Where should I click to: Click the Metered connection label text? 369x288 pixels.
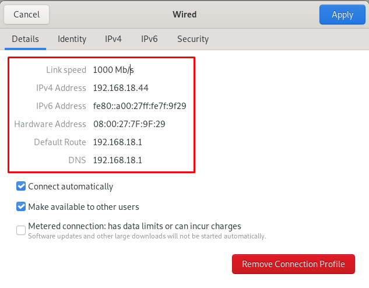[x=135, y=226]
